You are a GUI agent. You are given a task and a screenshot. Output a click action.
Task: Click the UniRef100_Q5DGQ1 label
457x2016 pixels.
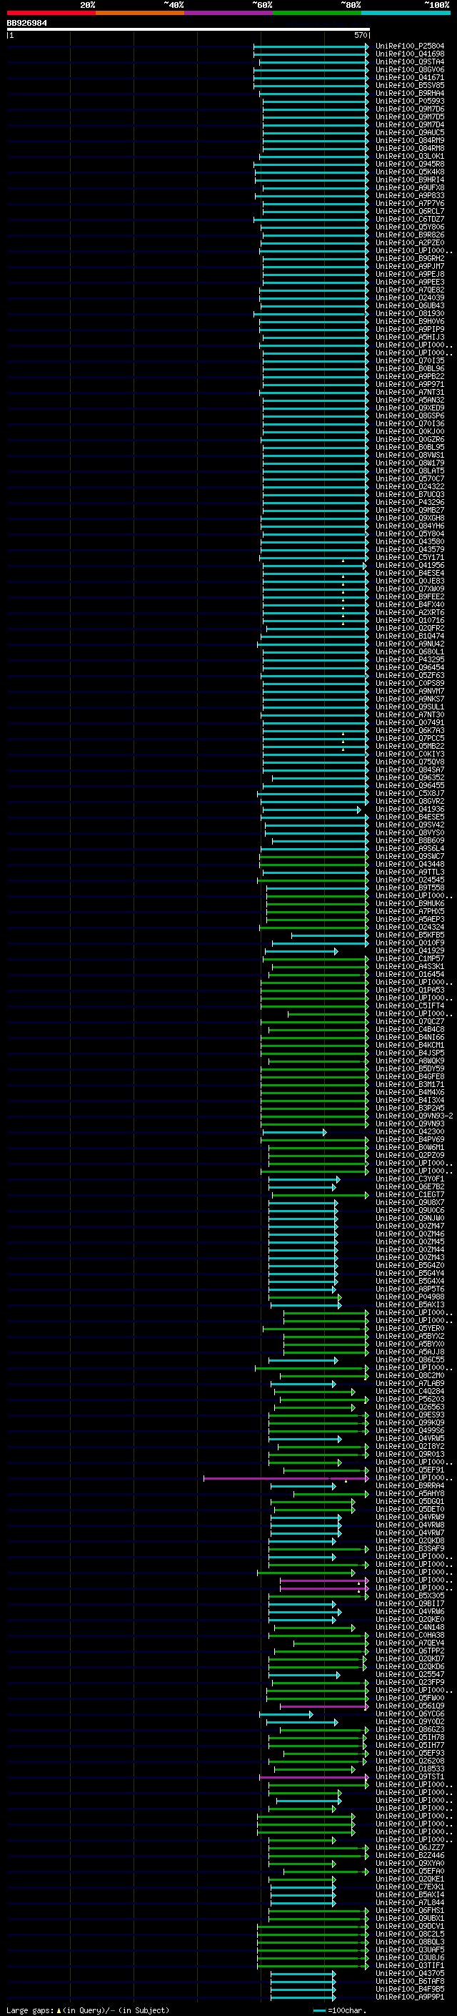point(409,1501)
